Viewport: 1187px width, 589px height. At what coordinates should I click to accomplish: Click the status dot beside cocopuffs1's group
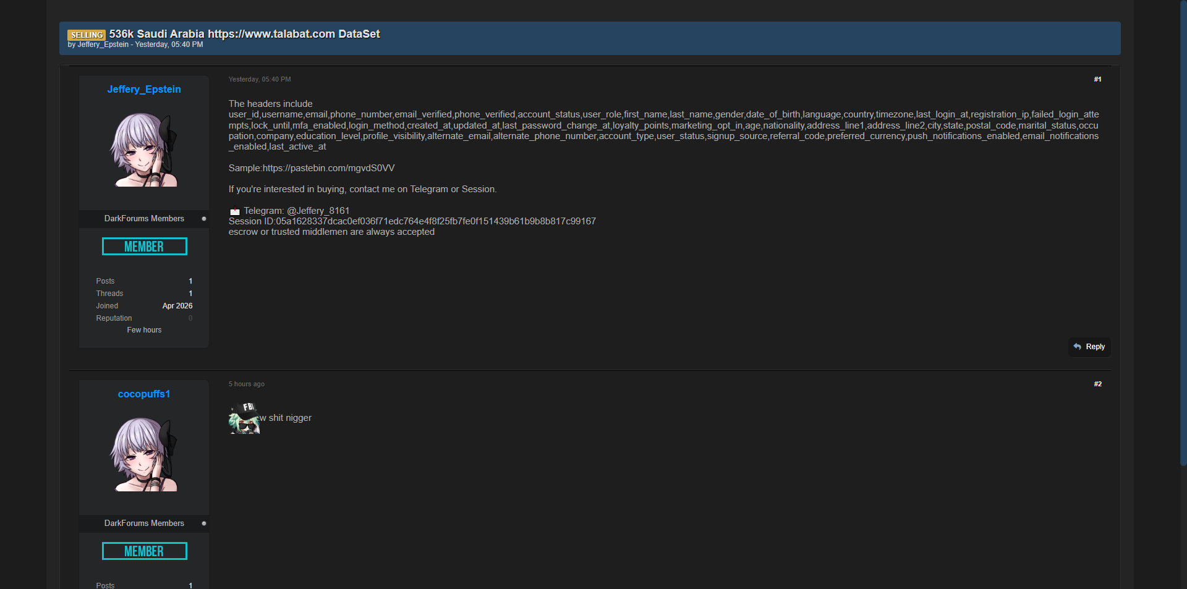point(204,523)
